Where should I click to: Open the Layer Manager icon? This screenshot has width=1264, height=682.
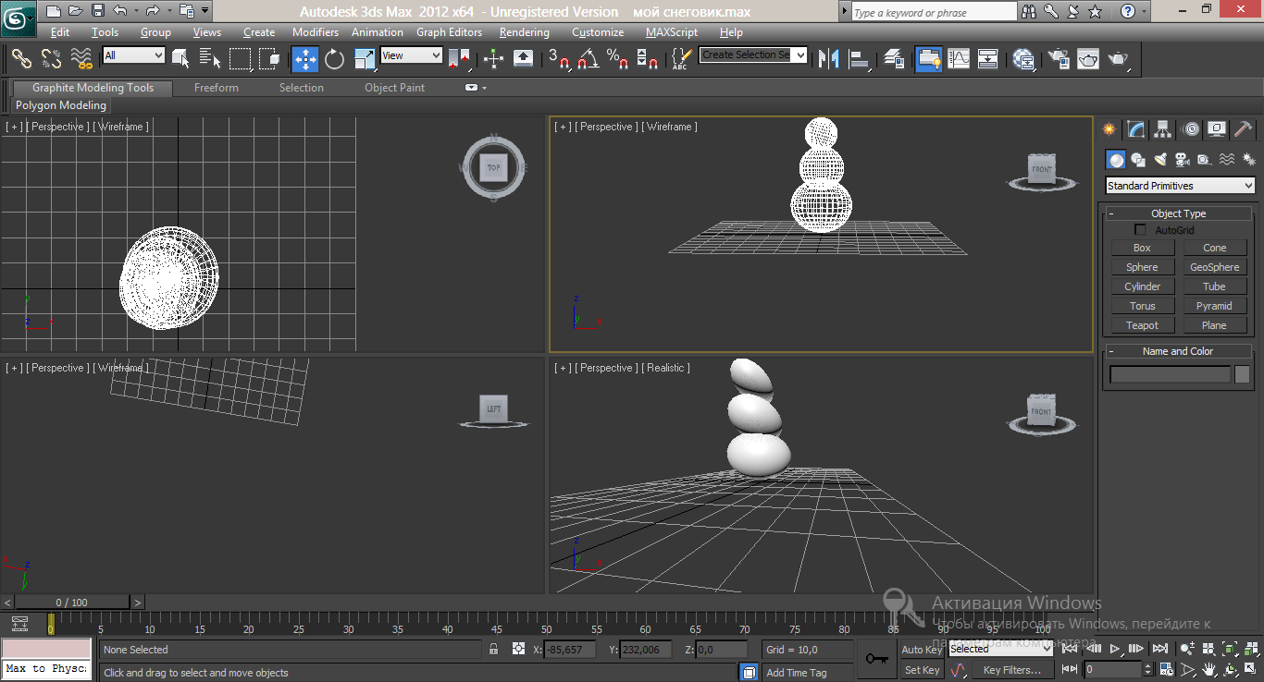pos(893,58)
